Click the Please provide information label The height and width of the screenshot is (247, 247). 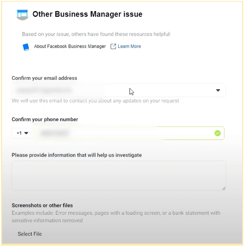[x=77, y=155]
